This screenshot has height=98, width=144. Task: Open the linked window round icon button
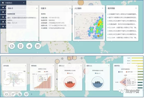38,46
